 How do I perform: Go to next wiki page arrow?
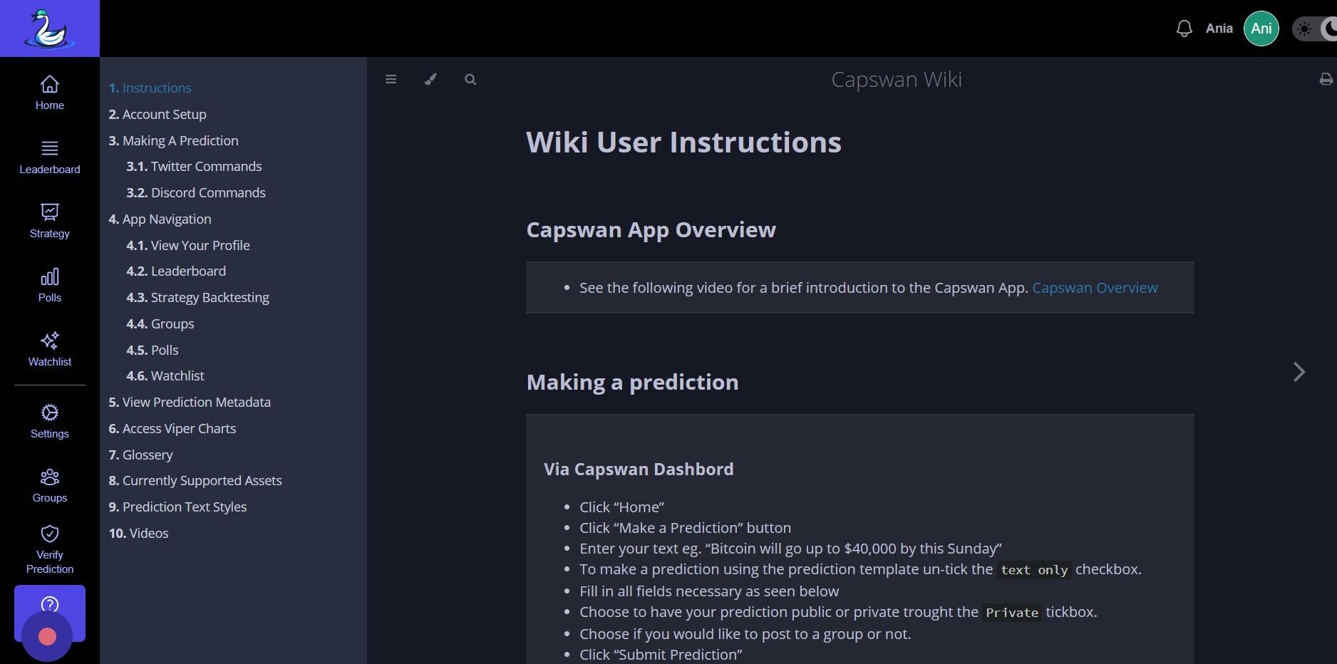tap(1299, 372)
